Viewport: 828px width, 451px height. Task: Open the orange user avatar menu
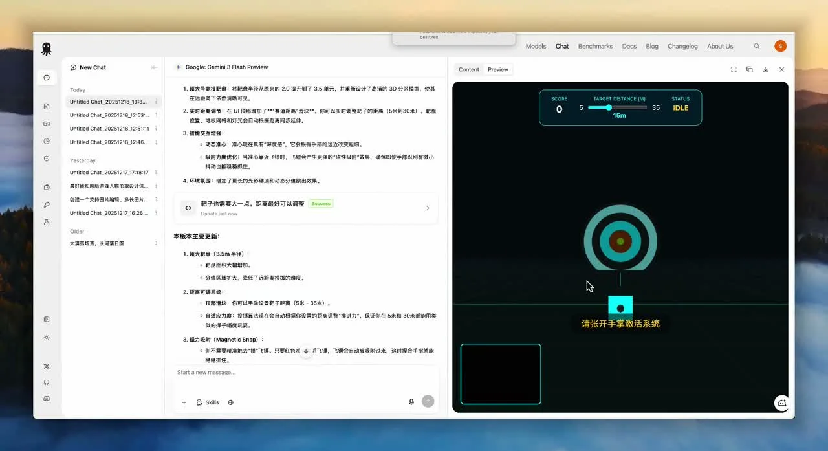[x=781, y=46]
